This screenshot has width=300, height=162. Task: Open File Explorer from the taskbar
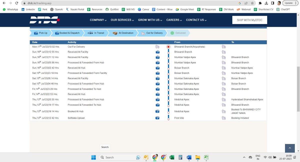pyautogui.click(x=197, y=157)
